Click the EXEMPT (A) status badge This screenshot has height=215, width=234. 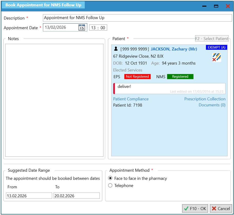[x=216, y=47]
